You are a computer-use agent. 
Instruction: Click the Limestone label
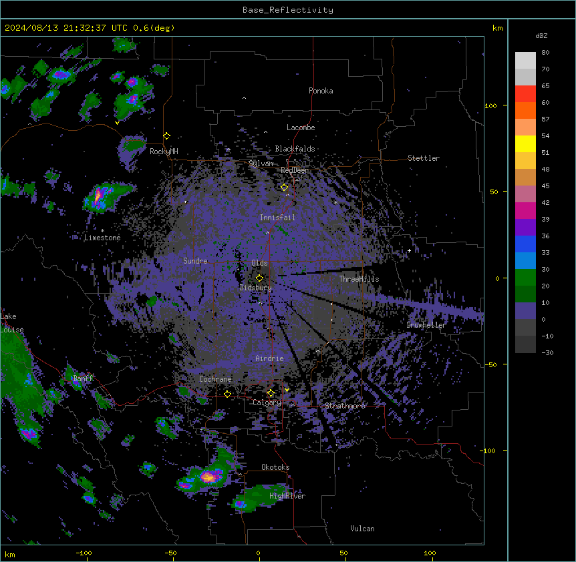tap(102, 238)
